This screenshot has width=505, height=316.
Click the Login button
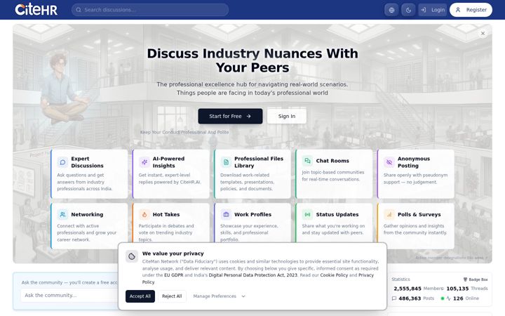(432, 10)
